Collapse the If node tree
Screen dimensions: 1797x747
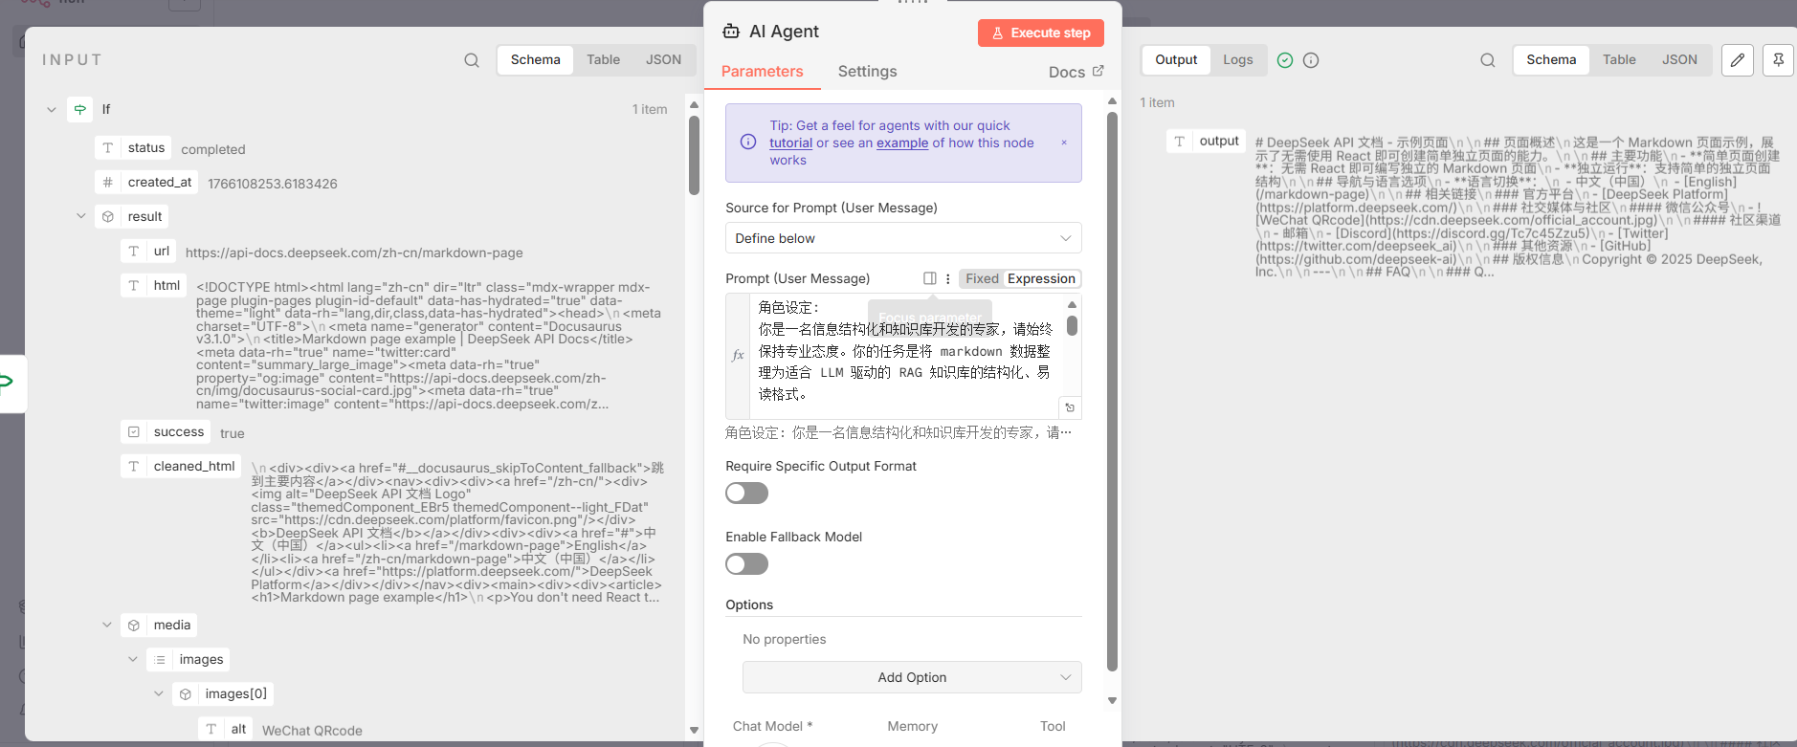(52, 109)
